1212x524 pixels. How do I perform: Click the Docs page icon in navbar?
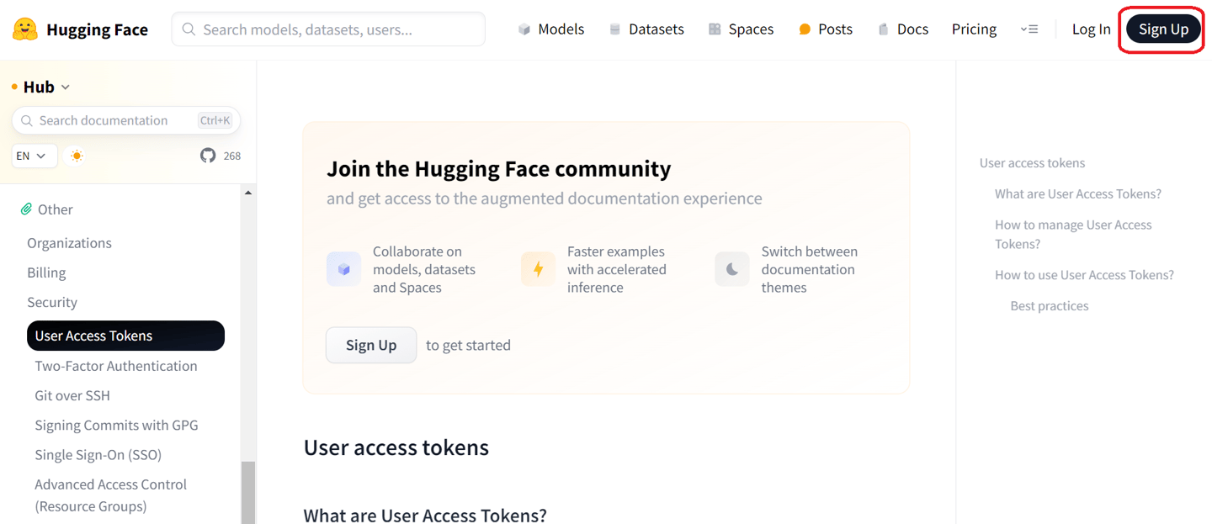(x=883, y=29)
